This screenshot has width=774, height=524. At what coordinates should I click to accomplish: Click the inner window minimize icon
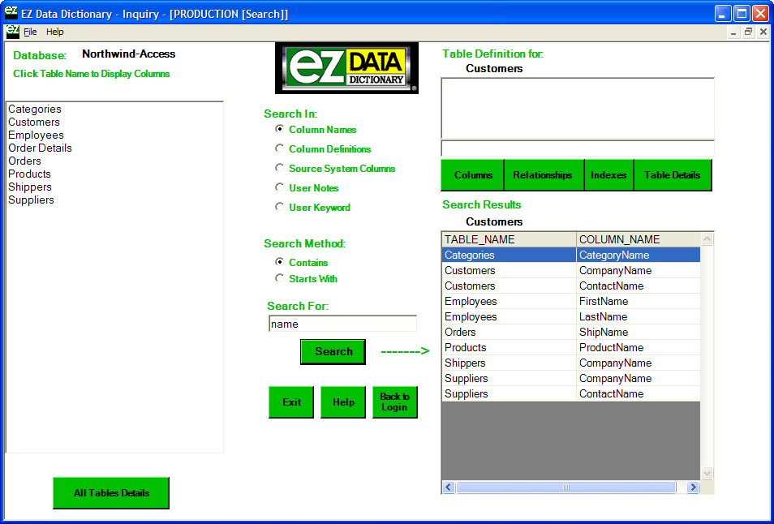click(x=733, y=32)
